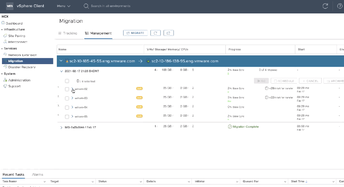Open Network Extension under Services

[22, 55]
